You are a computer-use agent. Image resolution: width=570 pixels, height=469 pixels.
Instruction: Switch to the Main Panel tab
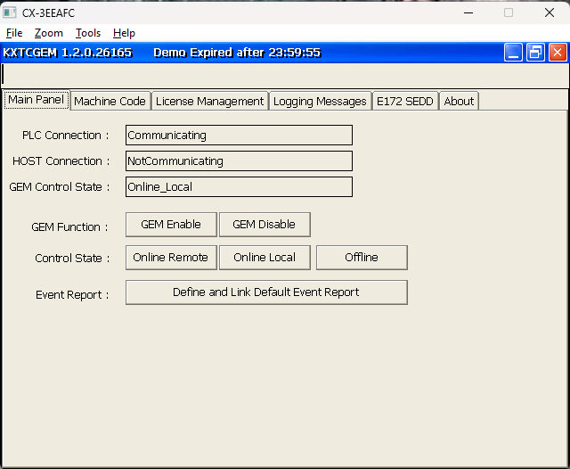(36, 100)
